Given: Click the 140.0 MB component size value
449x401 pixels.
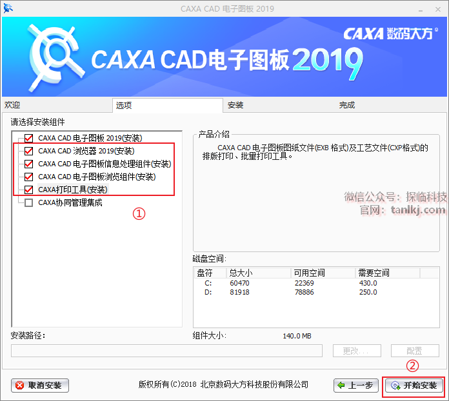Looking at the screenshot, I should coord(297,336).
